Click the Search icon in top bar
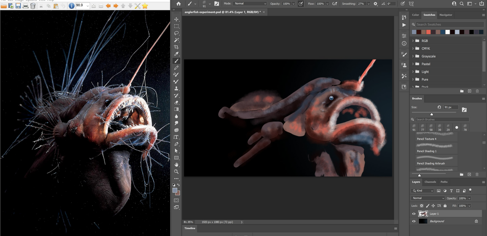Image resolution: width=487 pixels, height=236 pixels. click(x=462, y=3)
